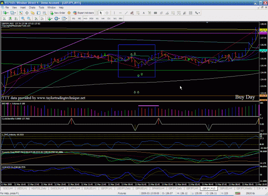268x196 pixels.
Task: Zoom in on the chart
Action: point(23,18)
